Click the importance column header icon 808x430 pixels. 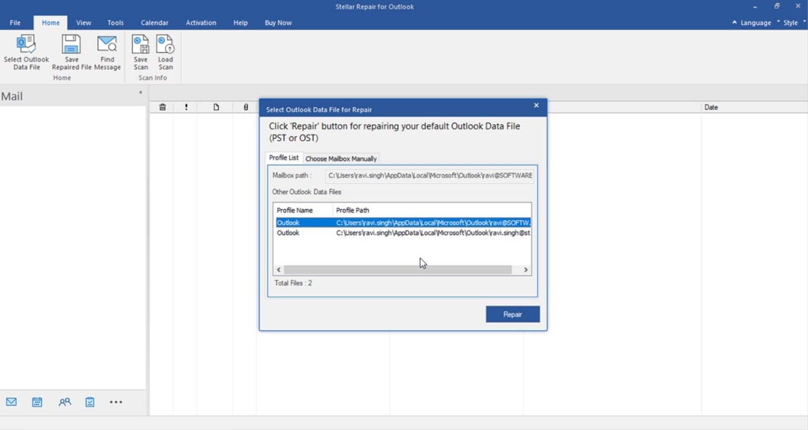(x=186, y=107)
